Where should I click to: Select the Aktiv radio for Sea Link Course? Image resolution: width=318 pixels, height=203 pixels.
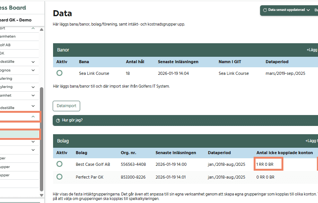[59, 73]
